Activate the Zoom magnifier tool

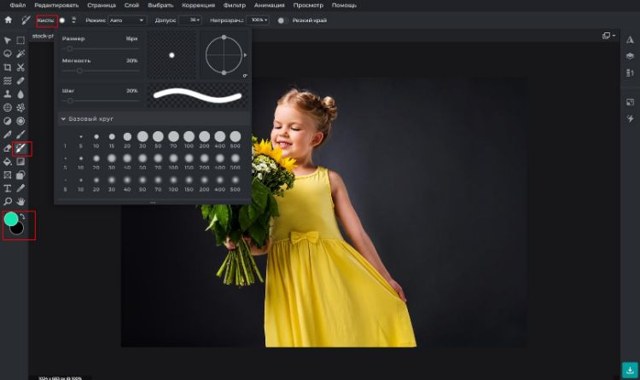[8, 202]
